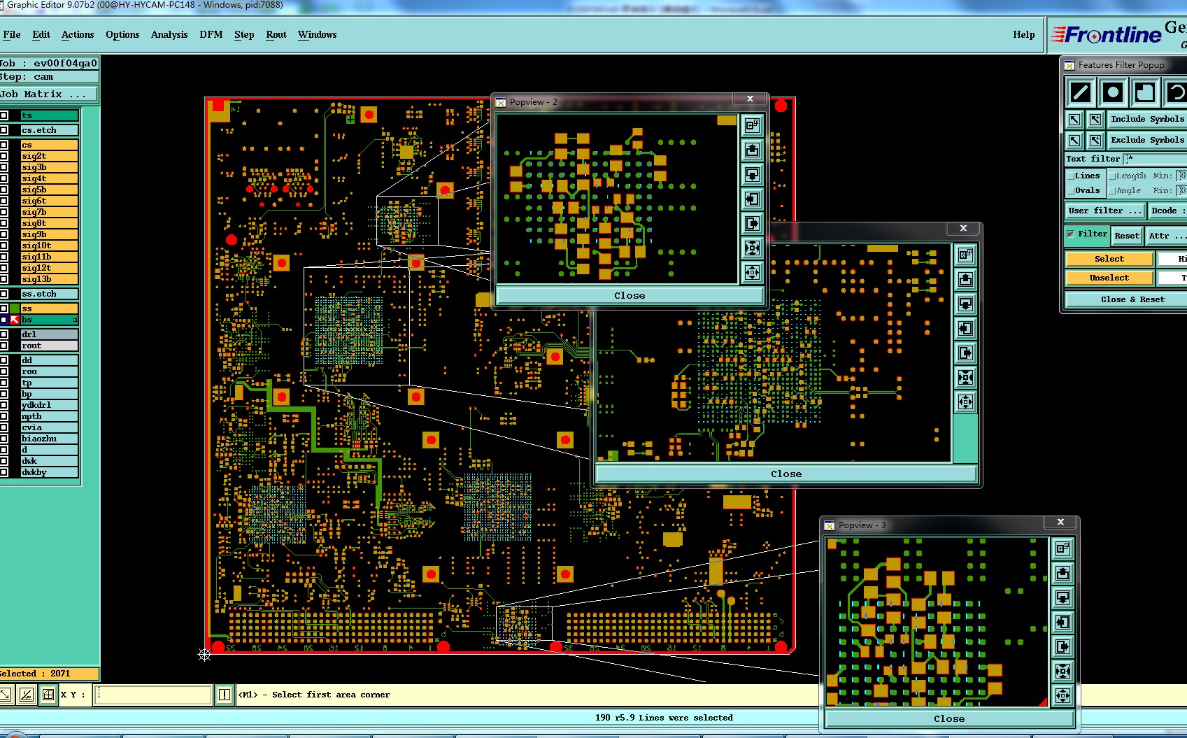1187x738 pixels.
Task: Select the surface feature type icon
Action: 1144,92
